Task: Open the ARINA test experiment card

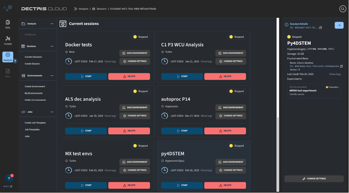Action: (x=314, y=91)
